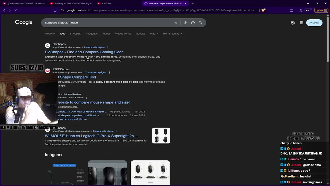The image size is (330, 186).
Task: Open the tab search toolbar icon
Action: click(291, 10)
